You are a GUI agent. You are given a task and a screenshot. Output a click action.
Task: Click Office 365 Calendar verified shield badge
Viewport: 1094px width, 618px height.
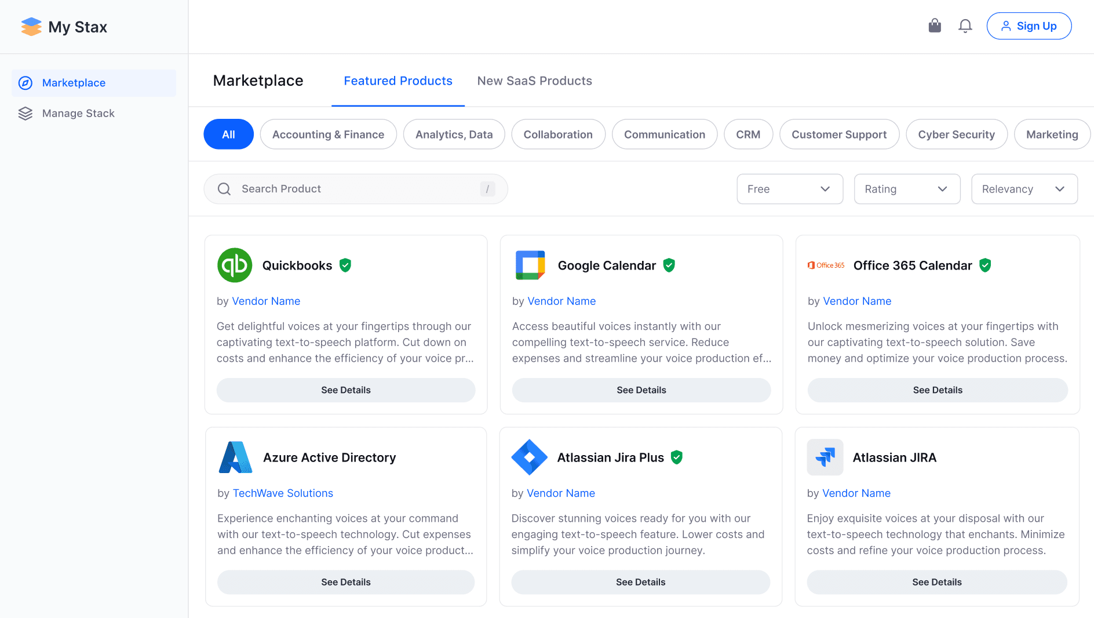pyautogui.click(x=985, y=265)
